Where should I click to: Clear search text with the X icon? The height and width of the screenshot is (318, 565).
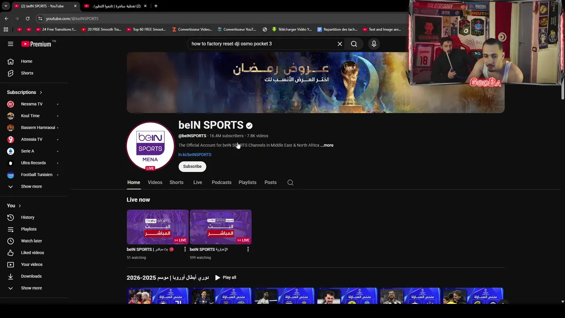[340, 44]
